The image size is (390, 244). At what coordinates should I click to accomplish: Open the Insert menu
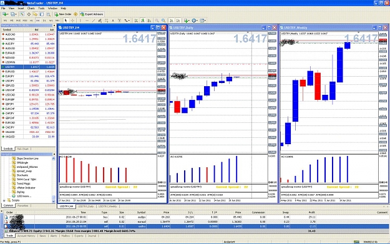pos(21,8)
